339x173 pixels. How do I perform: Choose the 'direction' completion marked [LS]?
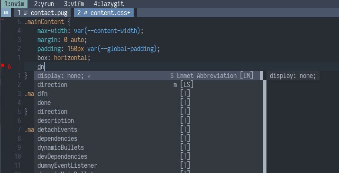coord(148,85)
